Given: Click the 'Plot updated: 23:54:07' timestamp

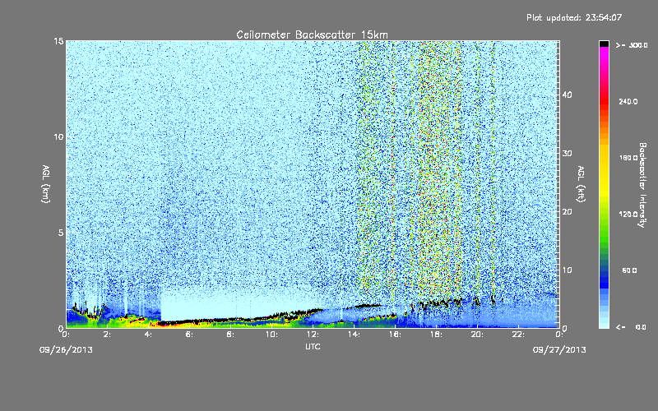Looking at the screenshot, I should [574, 17].
